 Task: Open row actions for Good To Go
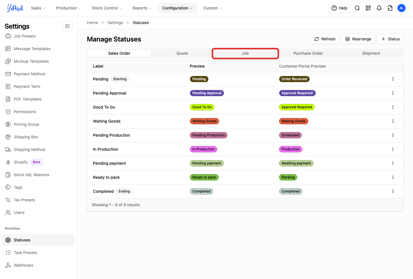tap(393, 107)
